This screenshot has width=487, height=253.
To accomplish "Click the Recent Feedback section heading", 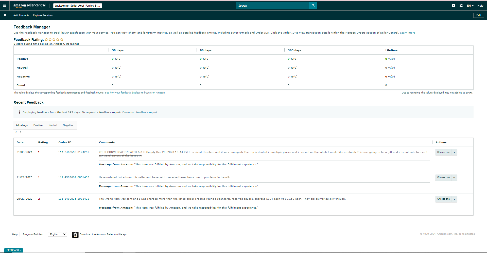I will 28,102.
